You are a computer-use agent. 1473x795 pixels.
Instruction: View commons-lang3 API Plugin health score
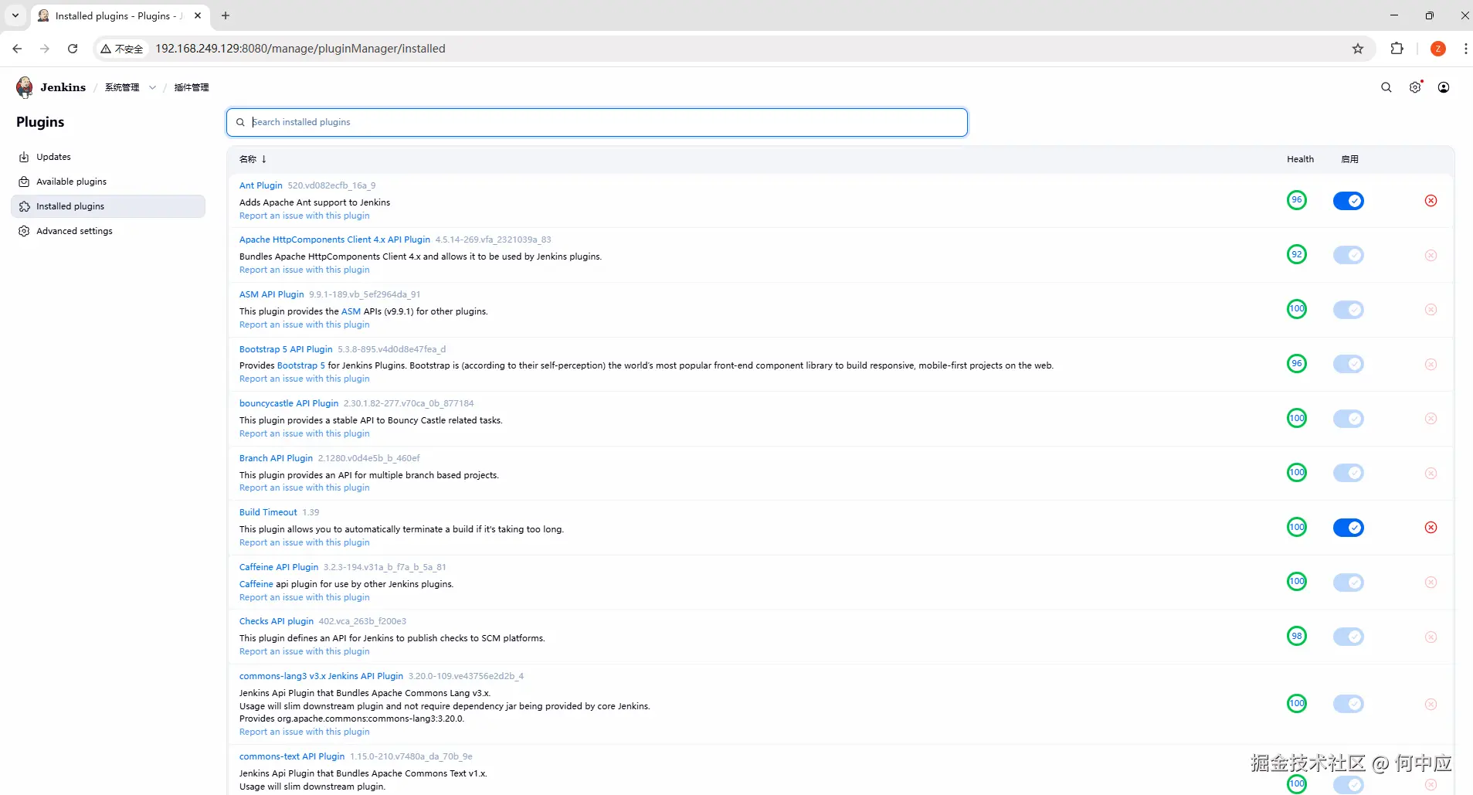(x=1297, y=703)
